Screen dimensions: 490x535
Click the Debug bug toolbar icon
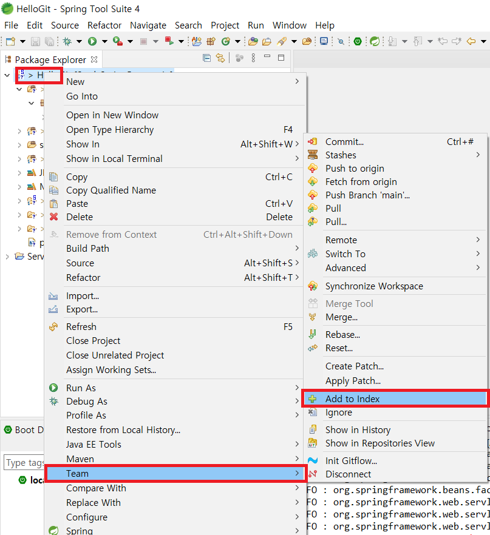click(67, 41)
